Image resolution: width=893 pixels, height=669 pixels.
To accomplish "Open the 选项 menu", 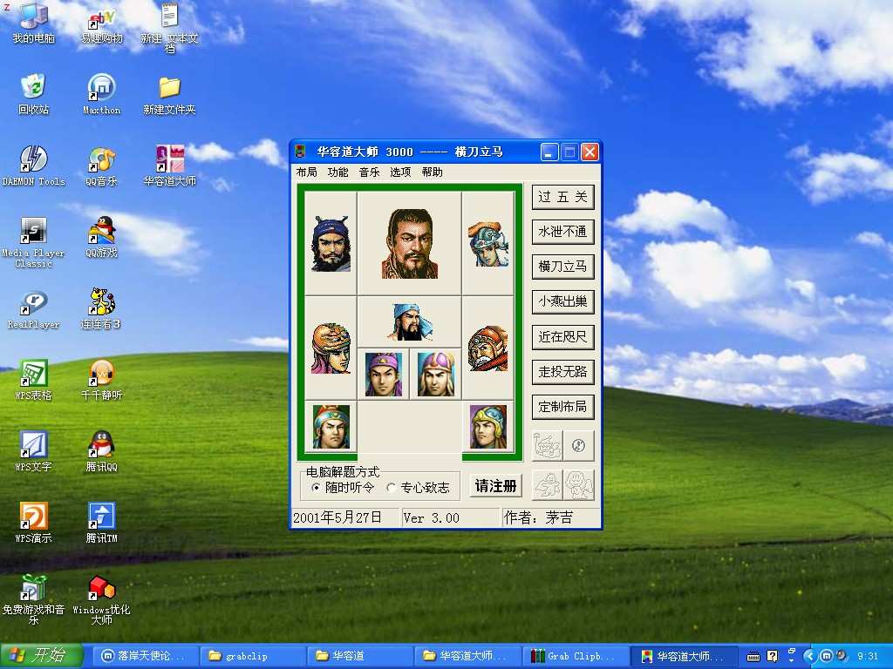I will click(x=400, y=172).
